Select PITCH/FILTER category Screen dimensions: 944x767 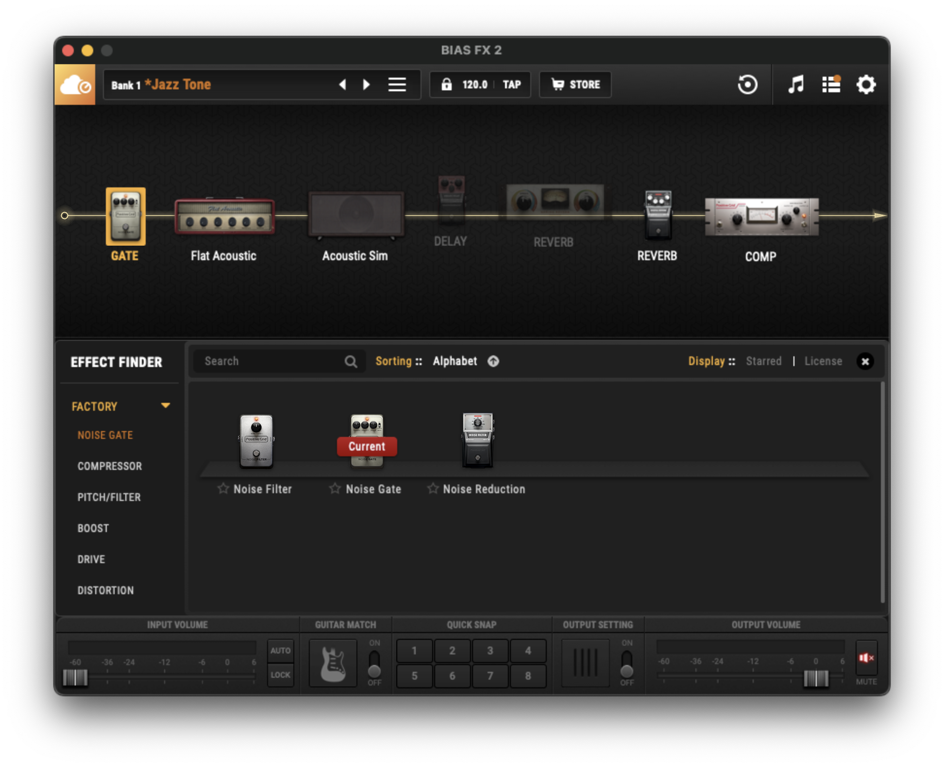[x=109, y=497]
